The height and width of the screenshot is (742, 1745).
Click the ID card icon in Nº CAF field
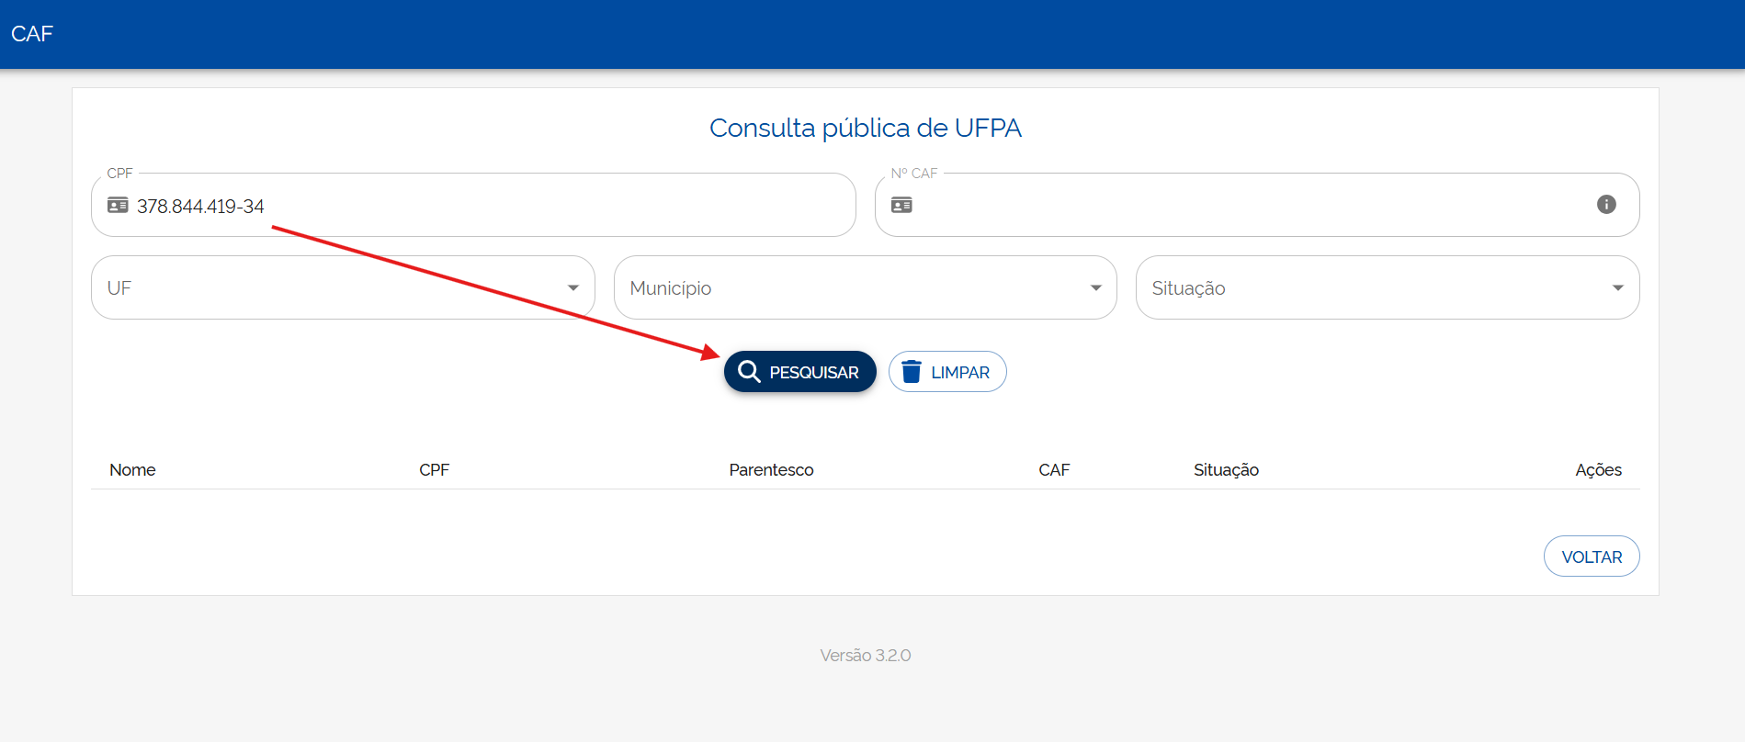(901, 205)
